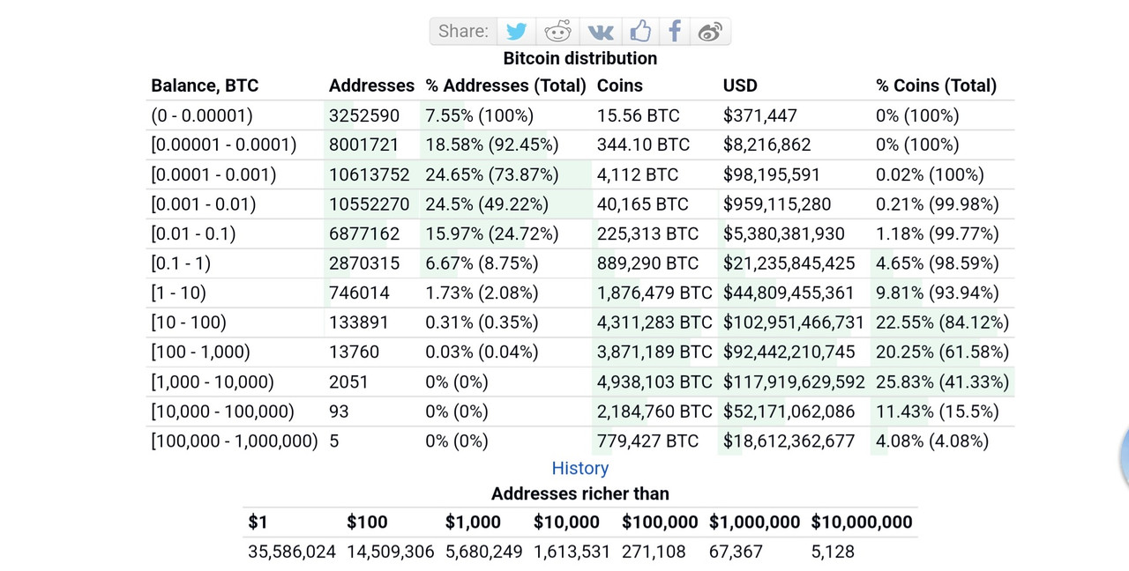The height and width of the screenshot is (571, 1129).
Task: Click the "% Addresses (Total)" column header
Action: click(x=506, y=85)
